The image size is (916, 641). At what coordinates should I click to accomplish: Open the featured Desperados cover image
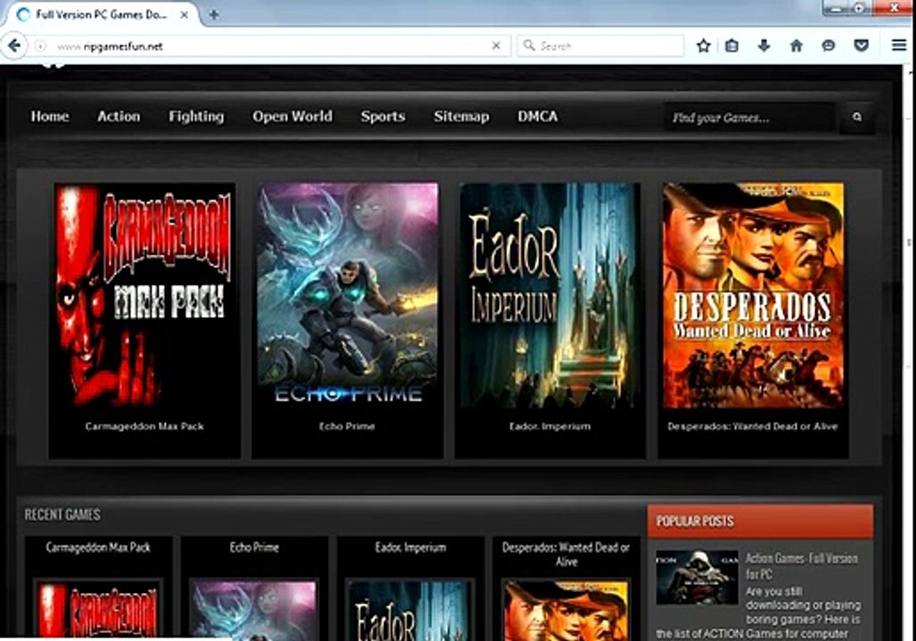(753, 295)
